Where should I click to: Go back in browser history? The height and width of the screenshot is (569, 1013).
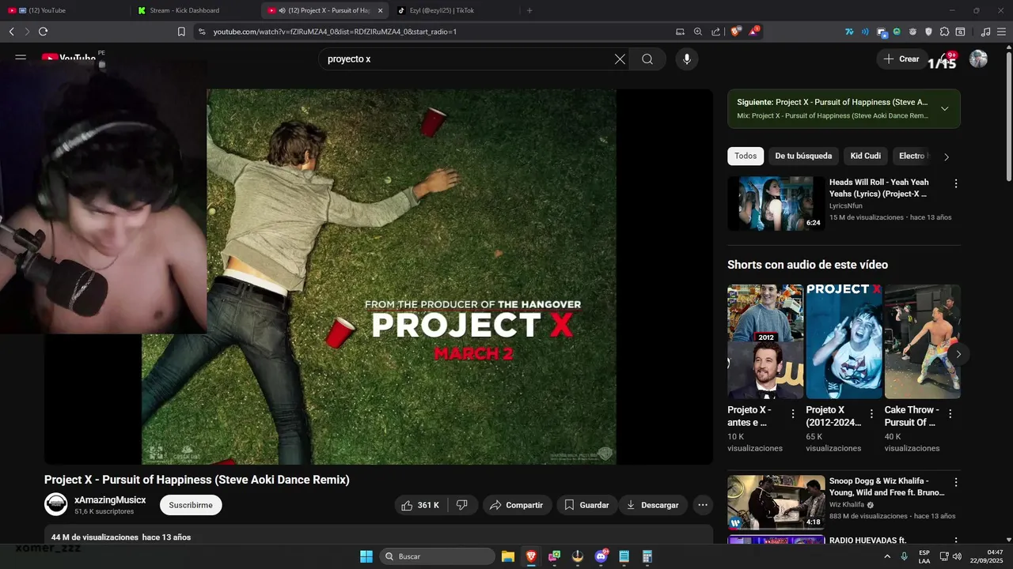11,32
